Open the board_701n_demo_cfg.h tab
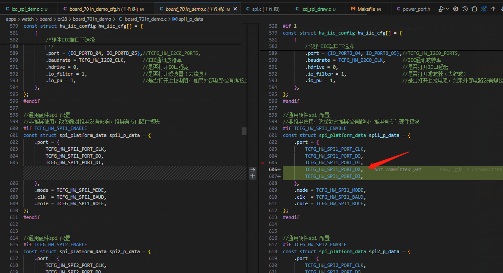This screenshot has width=503, height=273. tap(106, 9)
